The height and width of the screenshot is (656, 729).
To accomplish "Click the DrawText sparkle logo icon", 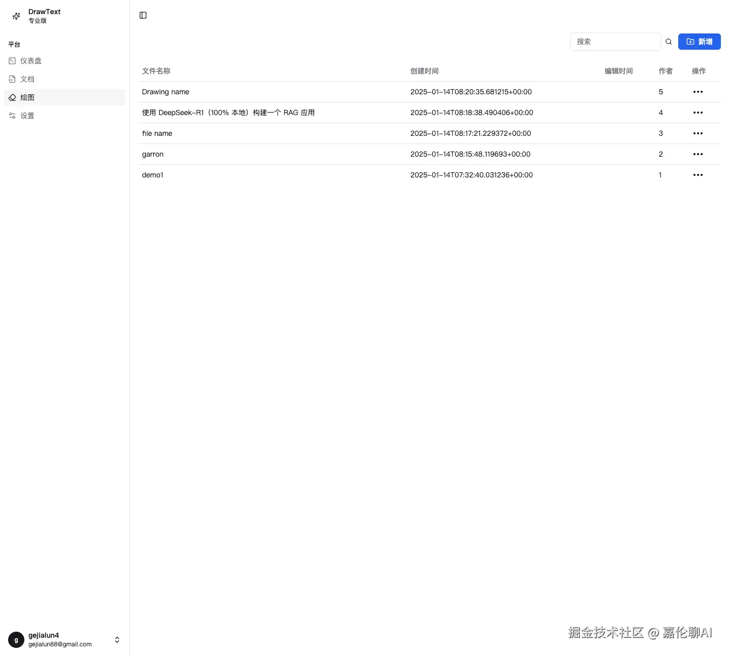I will tap(16, 16).
